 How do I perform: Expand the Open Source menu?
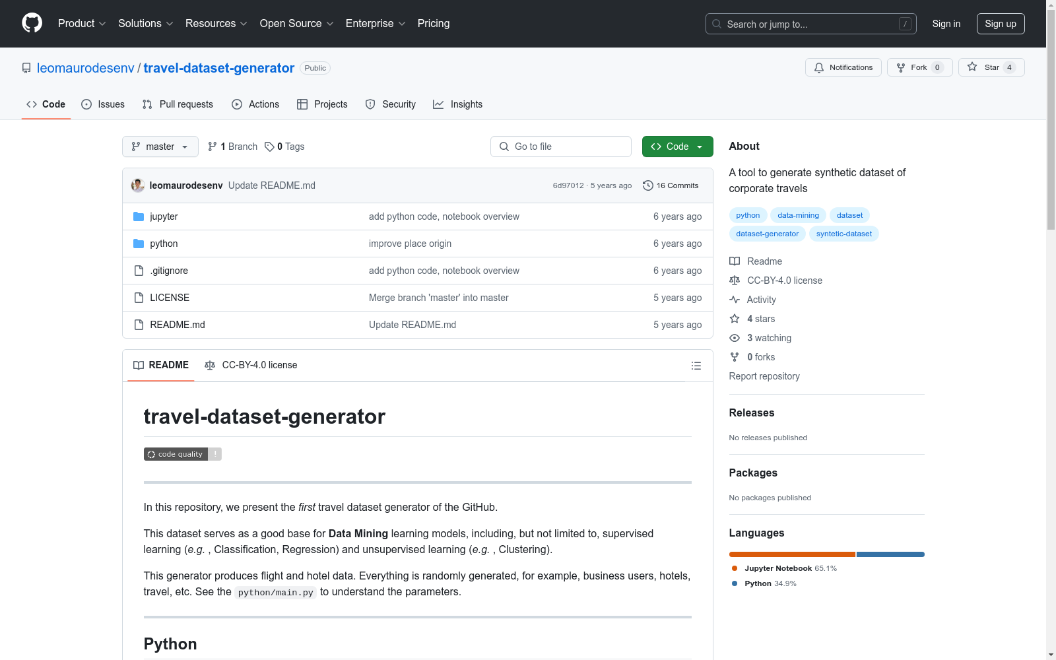tap(297, 23)
